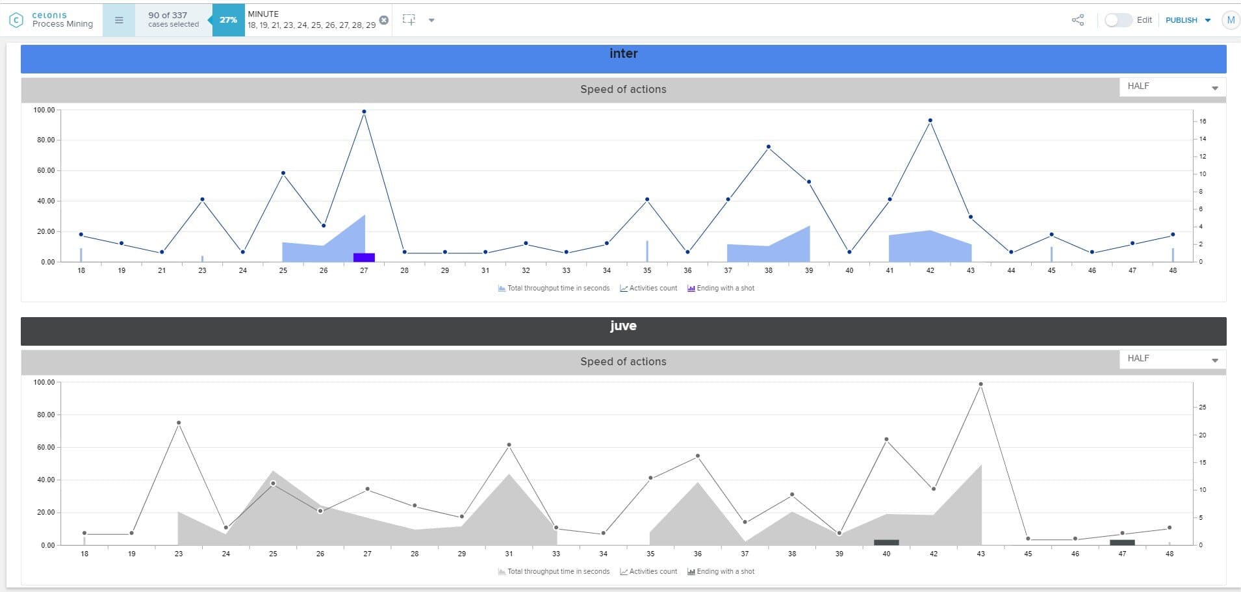Toggle Activities count legend in inter chart

[648, 289]
